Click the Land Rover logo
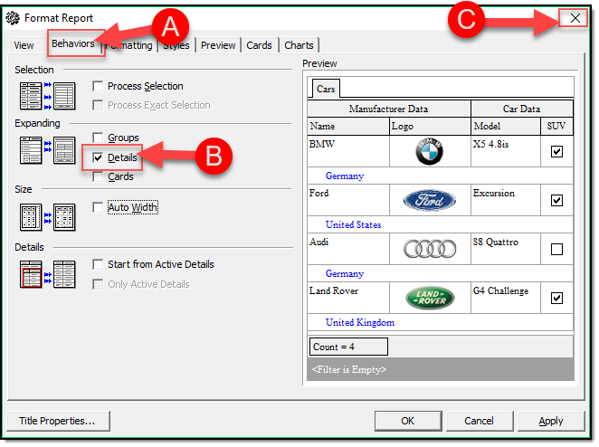Viewport: 599px width, 447px height. [x=430, y=298]
